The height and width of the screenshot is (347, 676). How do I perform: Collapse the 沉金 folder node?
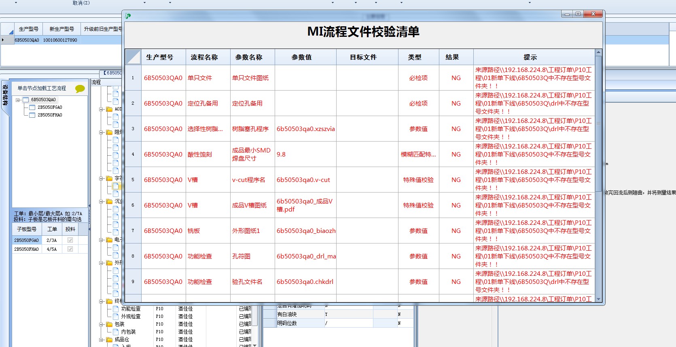(x=101, y=201)
